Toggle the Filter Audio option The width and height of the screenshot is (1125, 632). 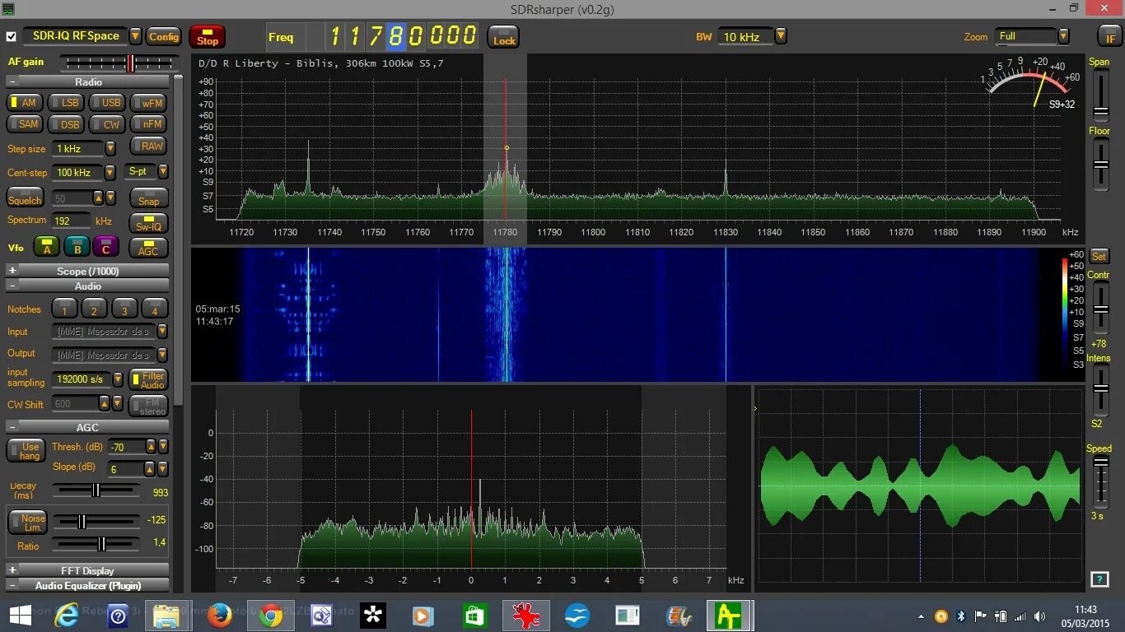pyautogui.click(x=148, y=378)
